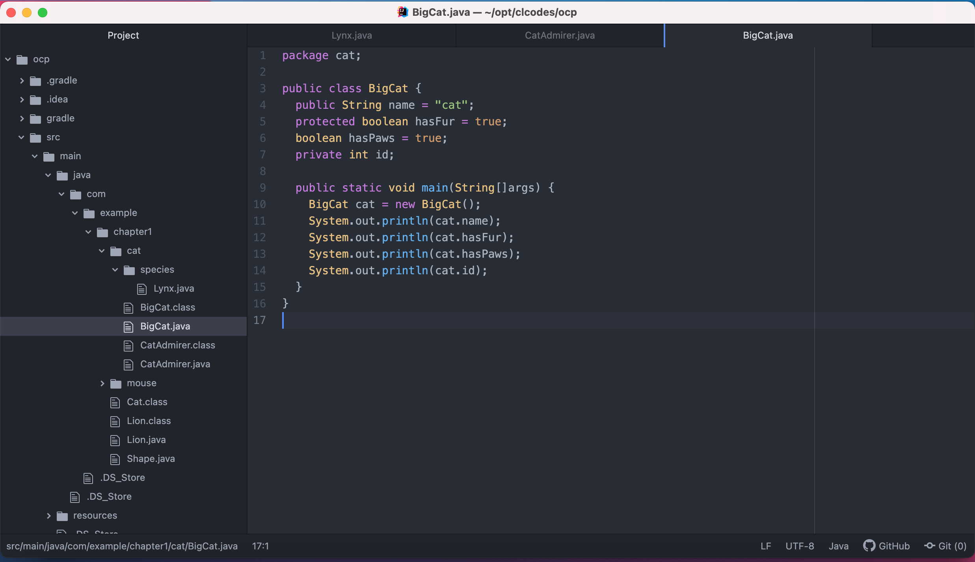The width and height of the screenshot is (975, 562).
Task: Click the file path in status bar
Action: [122, 546]
